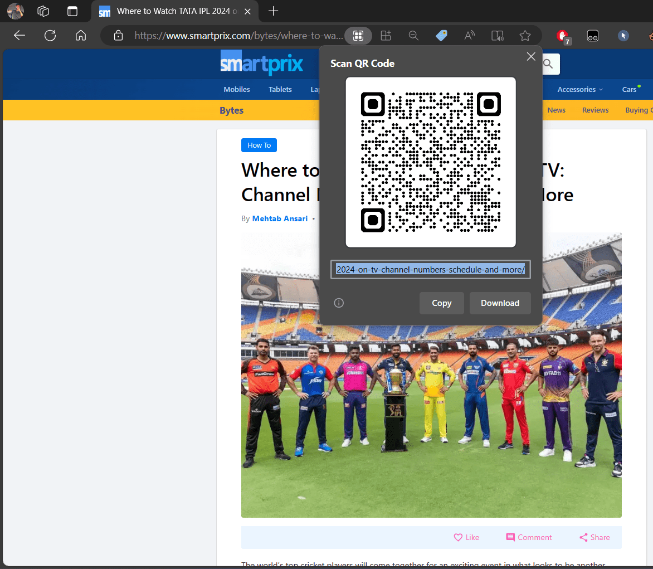Open the Bytes section heading
The height and width of the screenshot is (569, 653).
click(232, 110)
